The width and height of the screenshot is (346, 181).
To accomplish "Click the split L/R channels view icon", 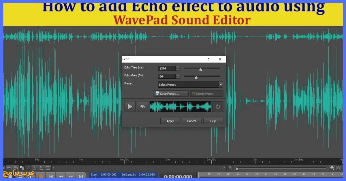I will click(16, 167).
